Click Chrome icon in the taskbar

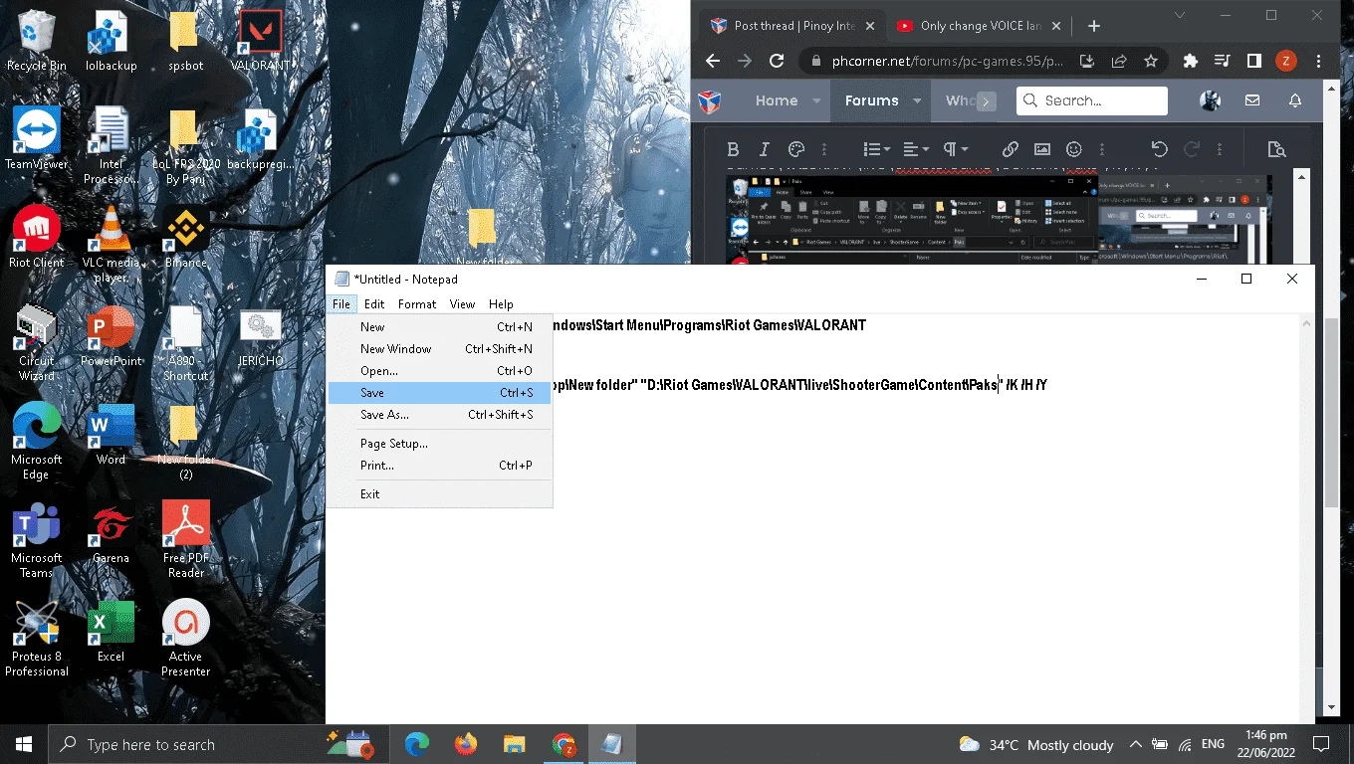coord(564,744)
